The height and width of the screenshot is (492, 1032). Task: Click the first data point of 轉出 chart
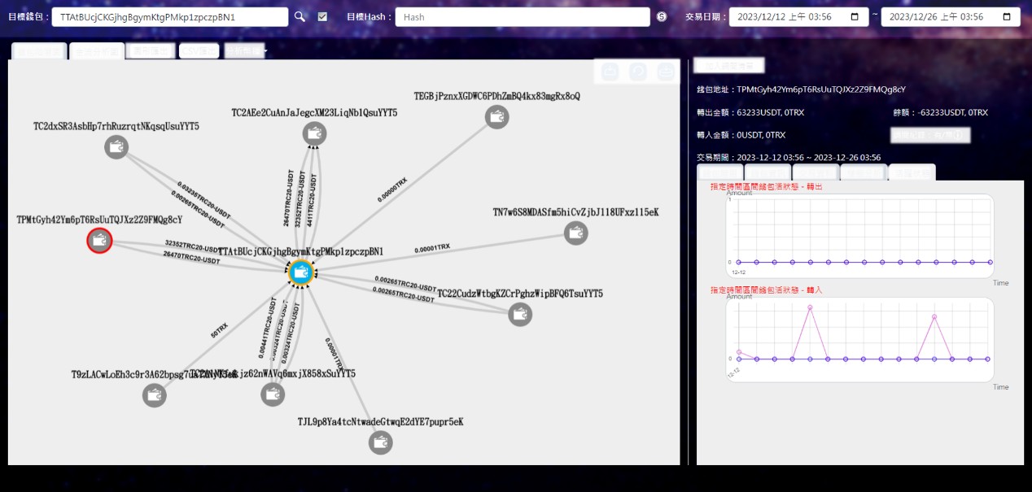[739, 262]
